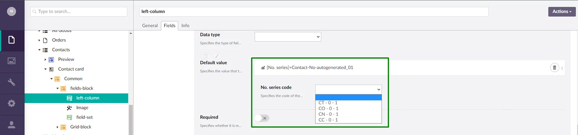Click the user avatar icon
This screenshot has height=135, width=578.
[11, 12]
